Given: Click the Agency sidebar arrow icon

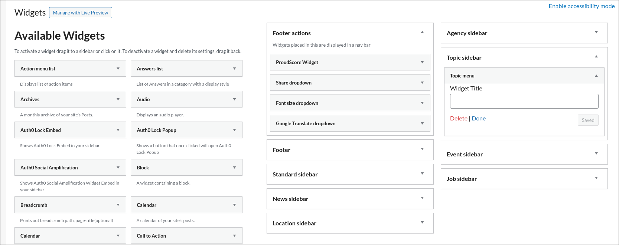Looking at the screenshot, I should click(x=596, y=33).
